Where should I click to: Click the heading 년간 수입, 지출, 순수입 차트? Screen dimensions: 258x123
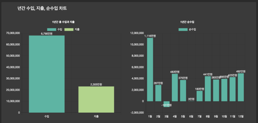42,8
